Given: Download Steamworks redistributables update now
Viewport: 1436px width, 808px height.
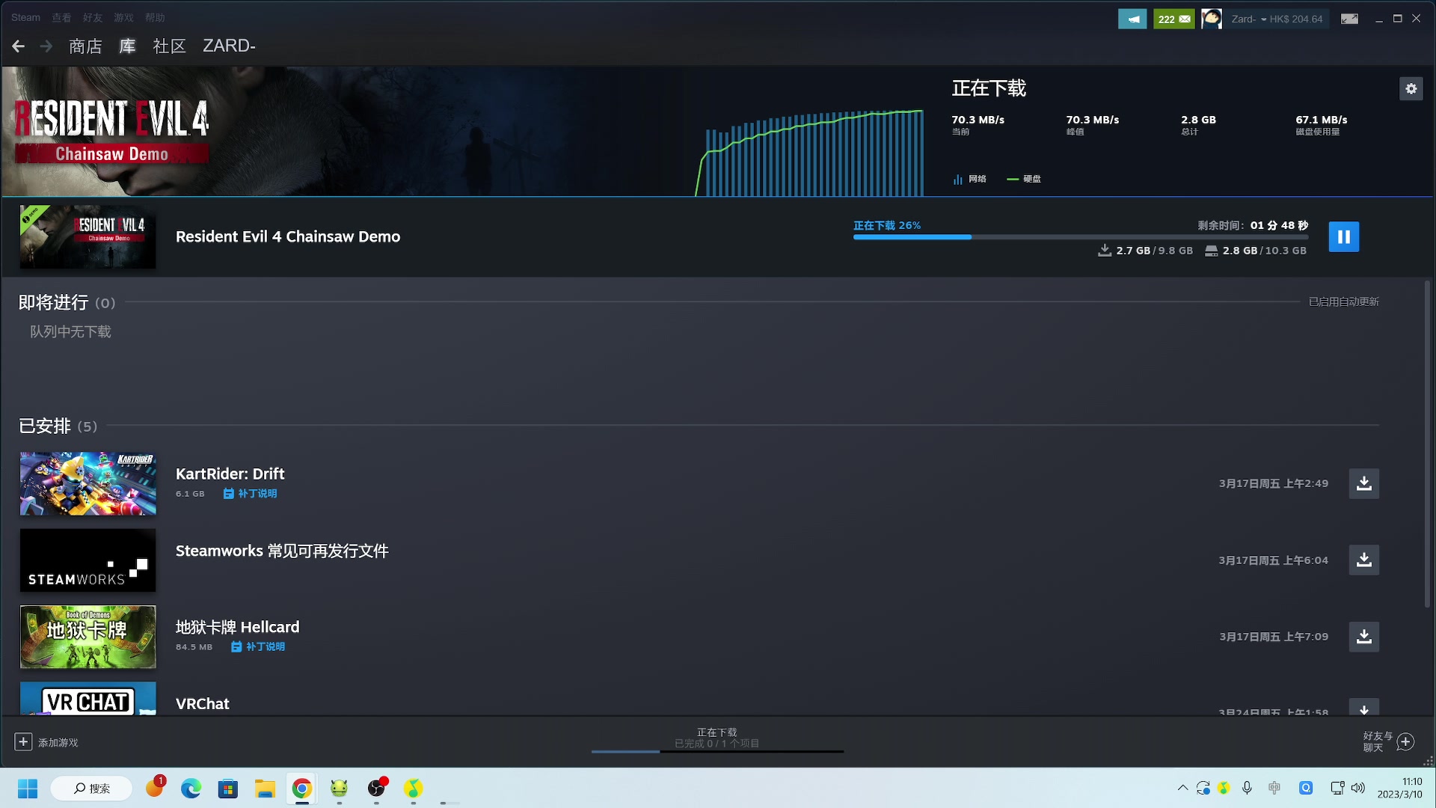Looking at the screenshot, I should click(1363, 560).
